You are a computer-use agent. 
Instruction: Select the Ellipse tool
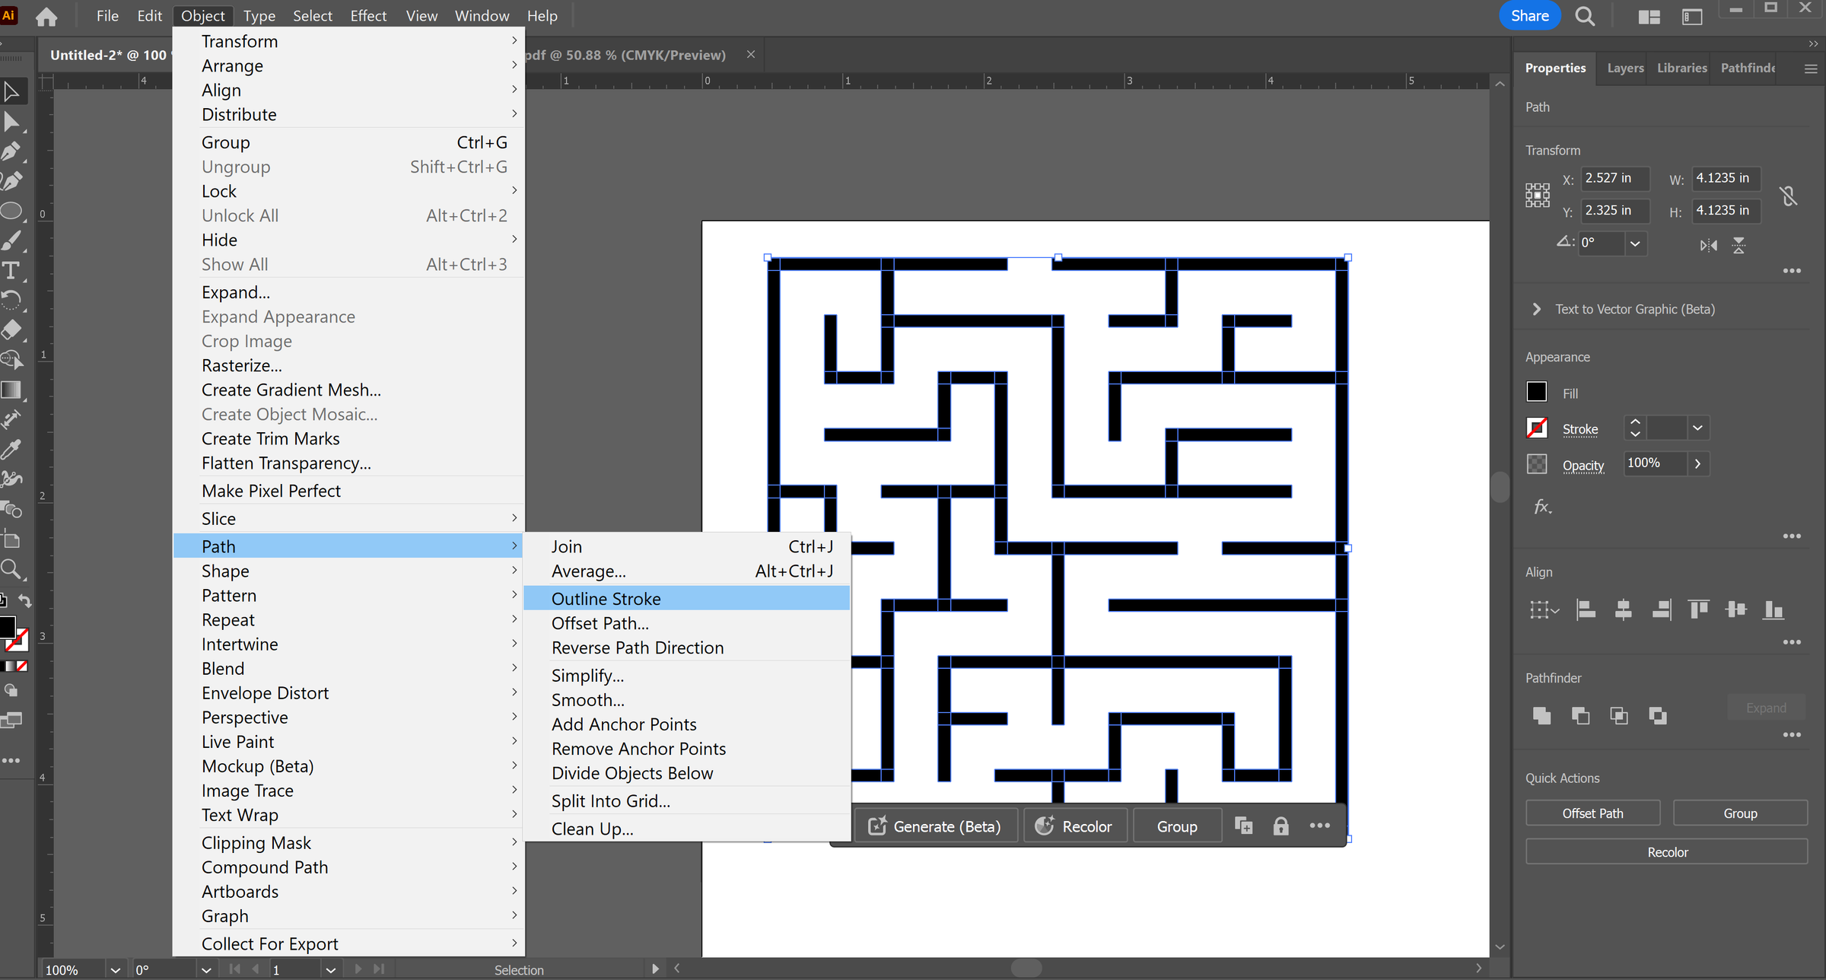12,211
